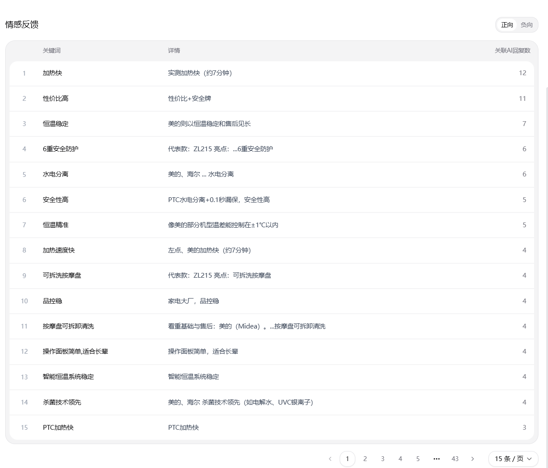Select the 品控稳 keyword

click(x=52, y=301)
